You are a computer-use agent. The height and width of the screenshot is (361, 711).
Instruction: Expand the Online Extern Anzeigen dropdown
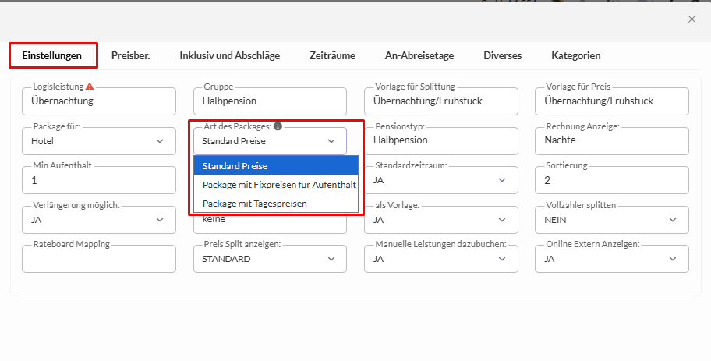612,259
